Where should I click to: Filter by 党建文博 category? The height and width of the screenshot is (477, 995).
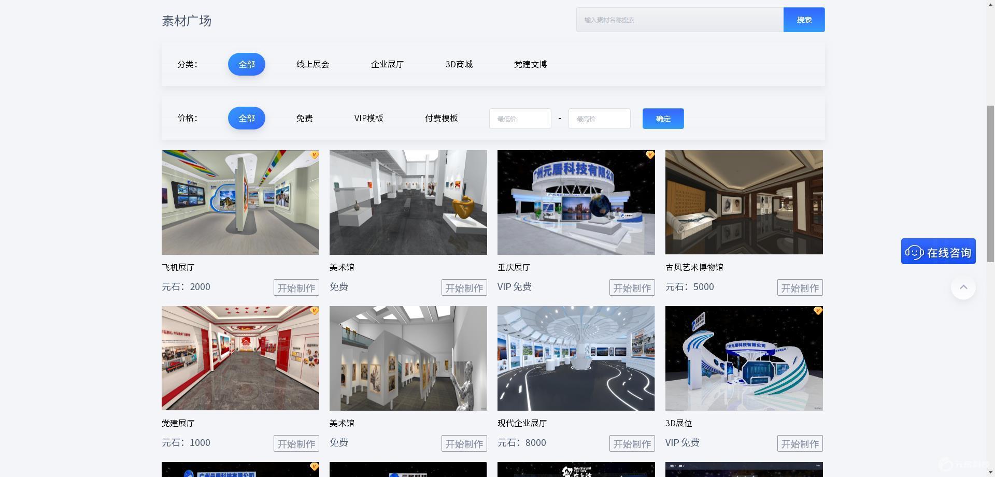(531, 64)
